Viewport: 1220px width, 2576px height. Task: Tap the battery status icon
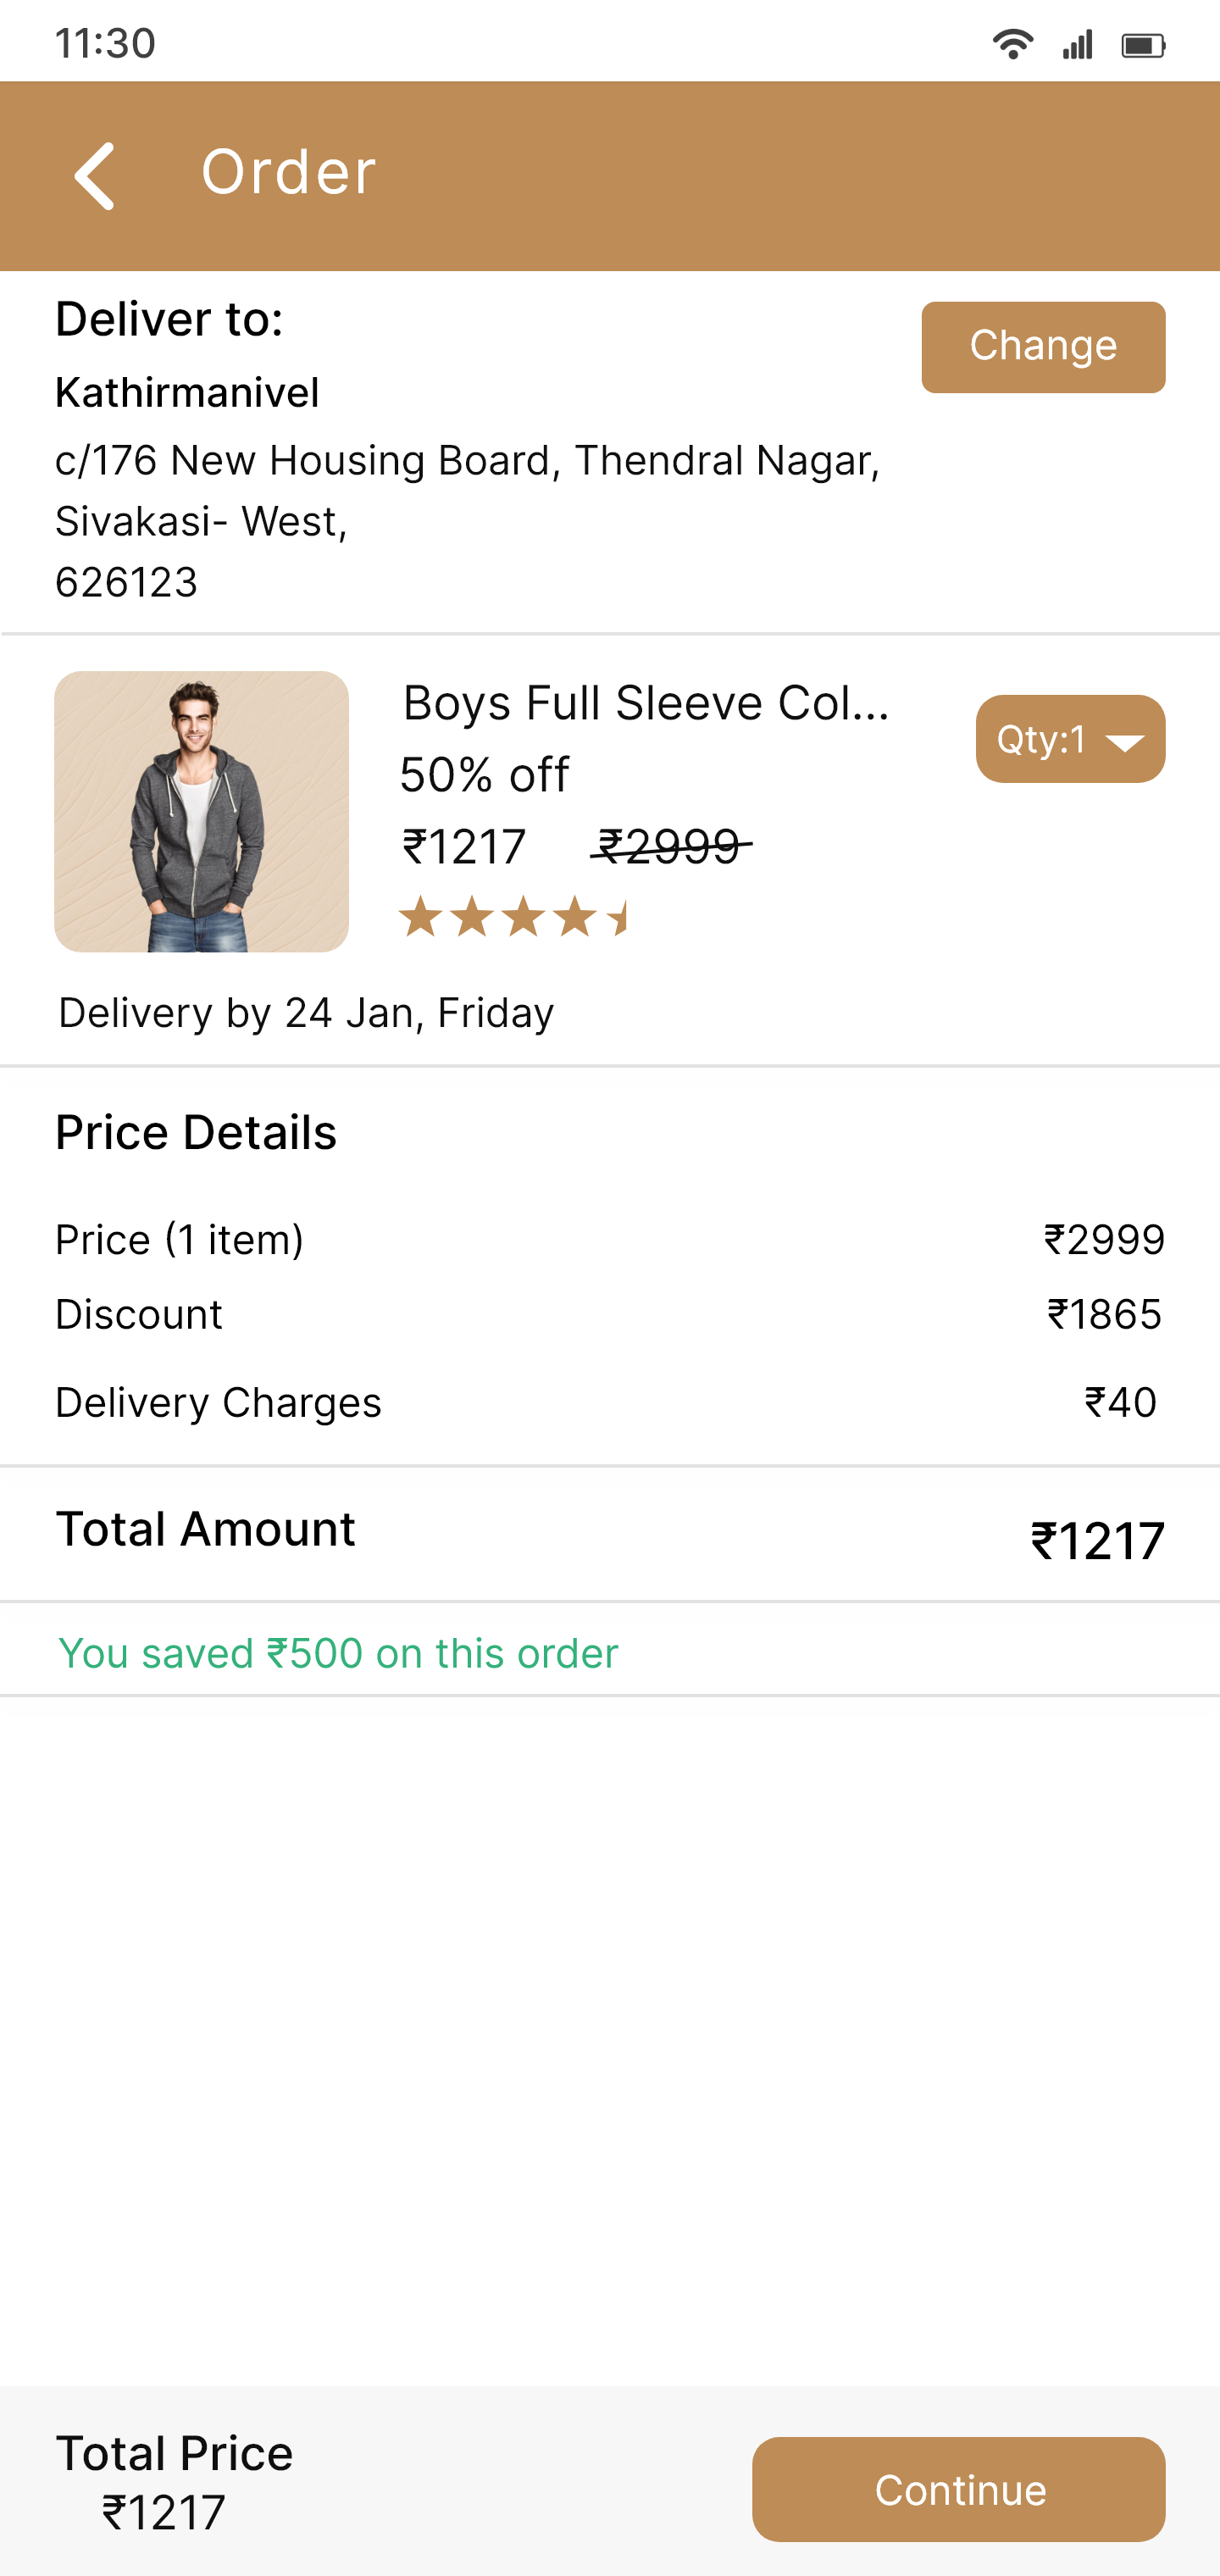1142,45
